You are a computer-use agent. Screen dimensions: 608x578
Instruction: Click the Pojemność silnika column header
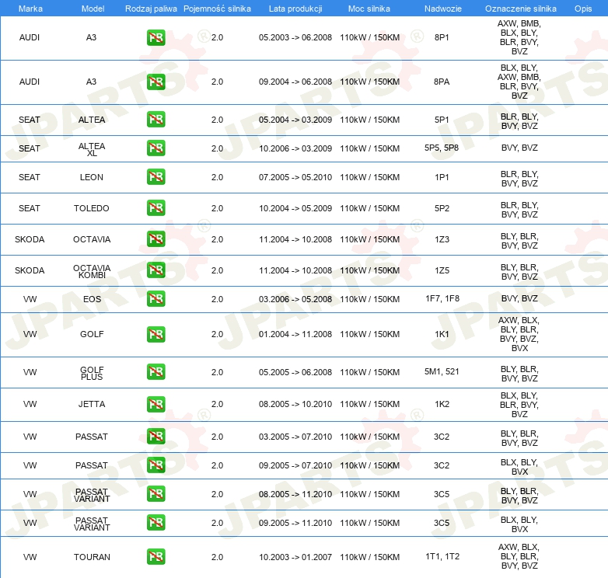[217, 9]
